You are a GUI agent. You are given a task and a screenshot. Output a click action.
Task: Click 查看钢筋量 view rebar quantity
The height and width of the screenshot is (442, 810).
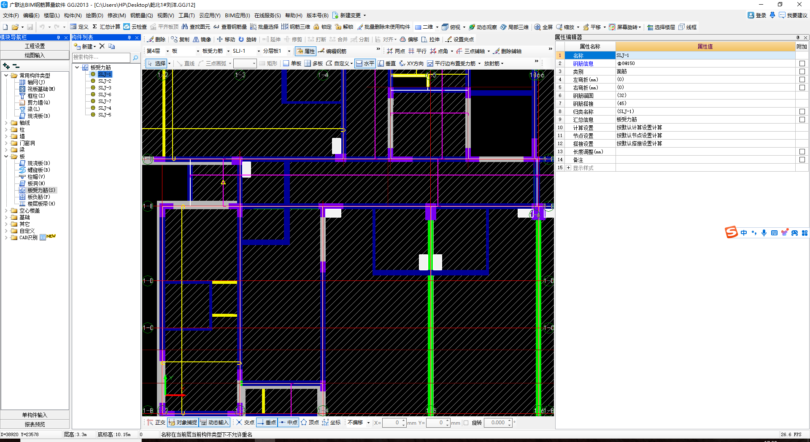pos(230,27)
